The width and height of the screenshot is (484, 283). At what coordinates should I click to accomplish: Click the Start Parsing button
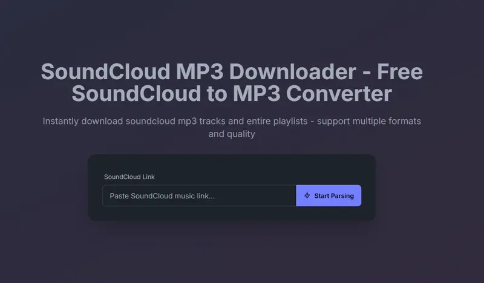pyautogui.click(x=329, y=196)
